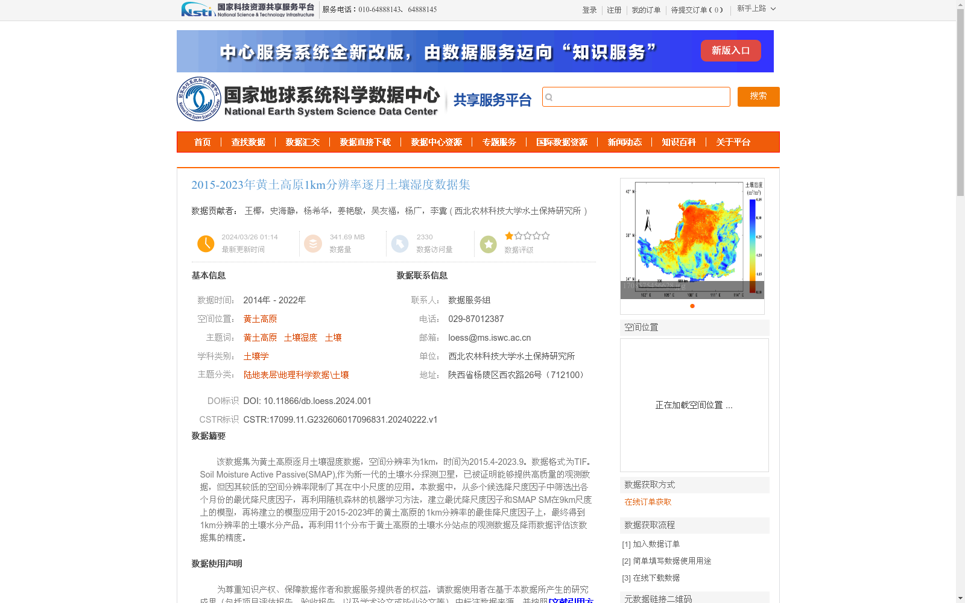Click the search input field

(636, 96)
